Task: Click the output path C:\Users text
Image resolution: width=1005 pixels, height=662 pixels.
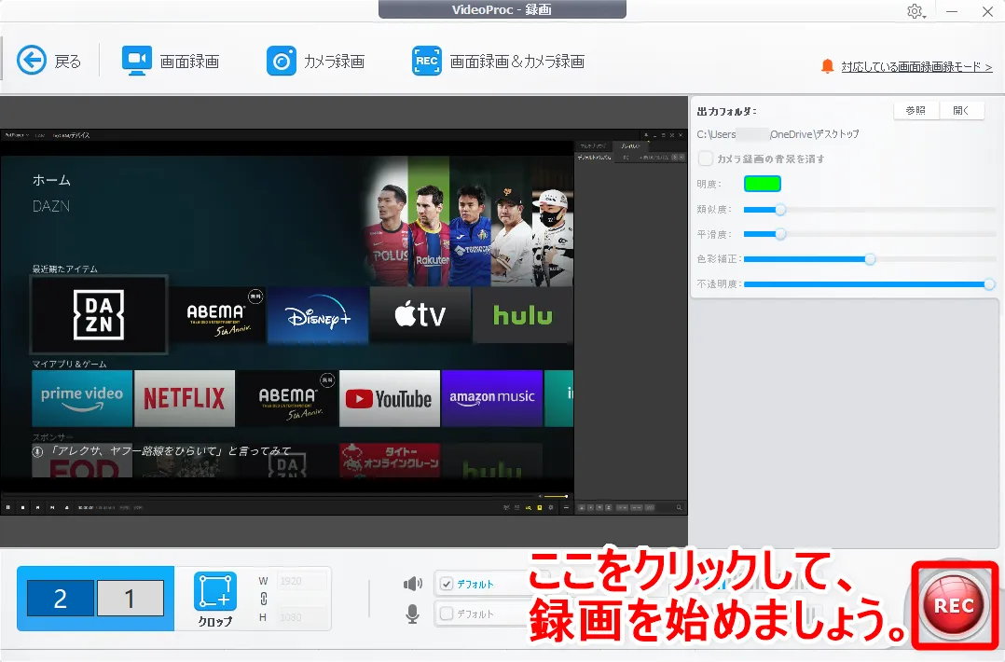Action: (x=778, y=134)
